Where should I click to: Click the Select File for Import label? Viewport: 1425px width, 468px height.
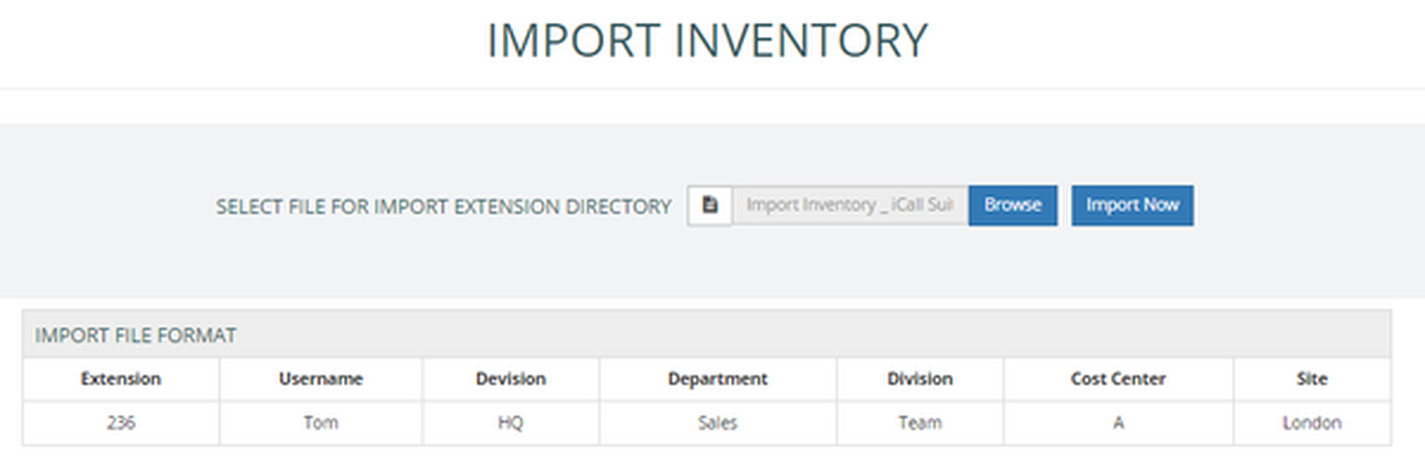(443, 207)
